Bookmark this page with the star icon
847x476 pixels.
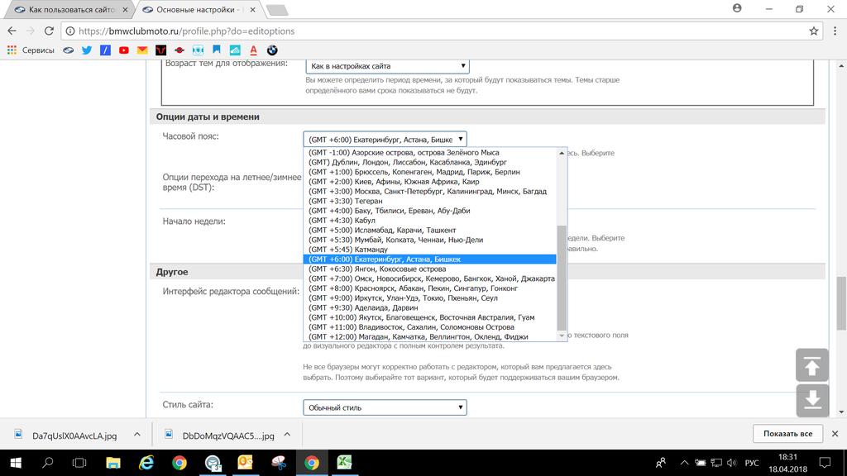click(x=813, y=31)
